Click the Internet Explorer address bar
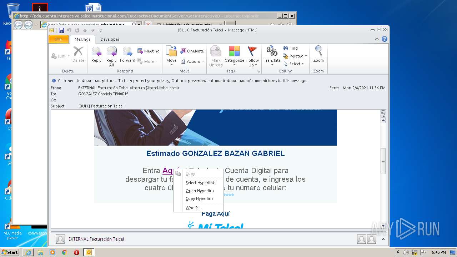This screenshot has height=257, width=457. click(x=88, y=25)
